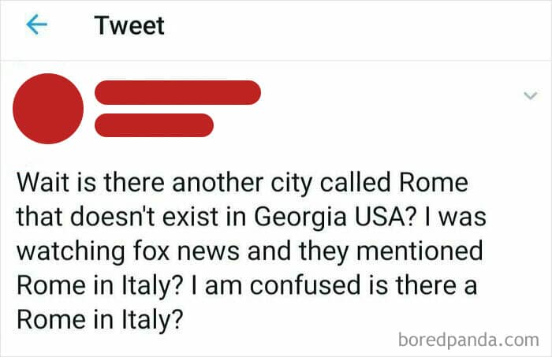Go back using the blue arrow

coord(36,24)
